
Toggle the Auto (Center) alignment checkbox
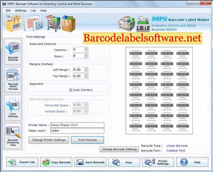[71, 90]
